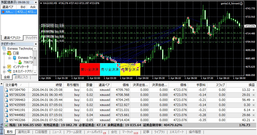Switch to the 全般 Navigator tab
This screenshot has height=135, width=257.
[7, 77]
